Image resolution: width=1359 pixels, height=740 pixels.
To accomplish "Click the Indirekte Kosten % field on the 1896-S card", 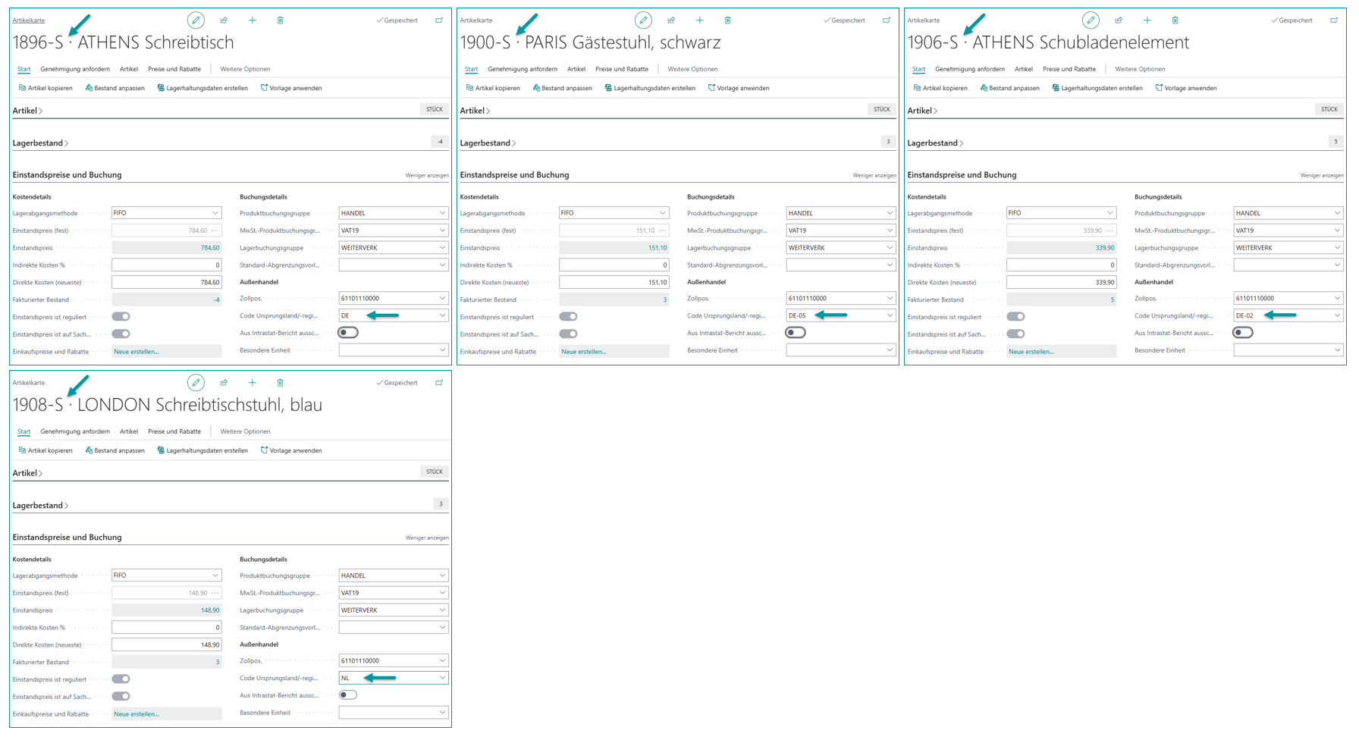I will click(166, 265).
